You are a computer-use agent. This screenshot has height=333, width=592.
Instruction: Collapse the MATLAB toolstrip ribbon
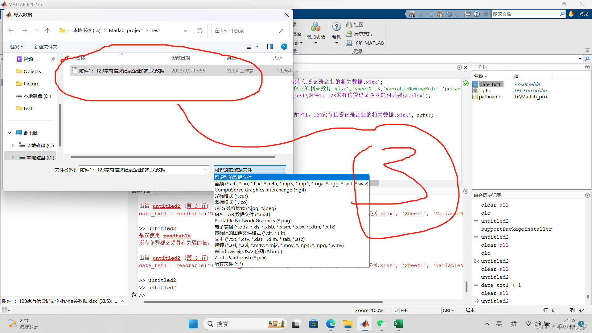pos(587,50)
